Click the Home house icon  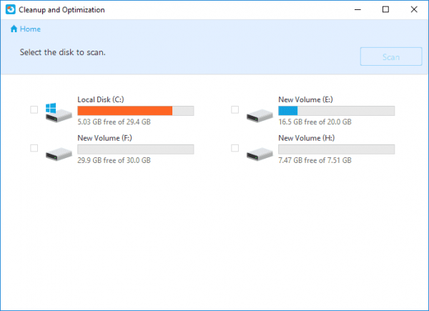pyautogui.click(x=14, y=29)
